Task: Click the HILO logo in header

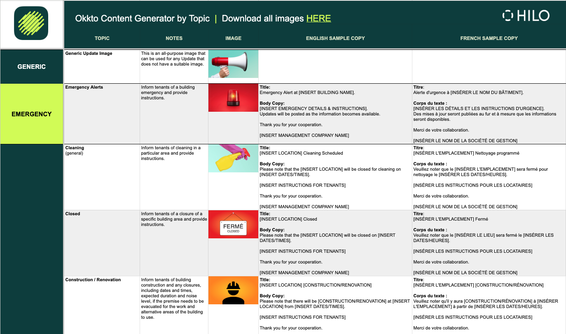Action: (526, 16)
